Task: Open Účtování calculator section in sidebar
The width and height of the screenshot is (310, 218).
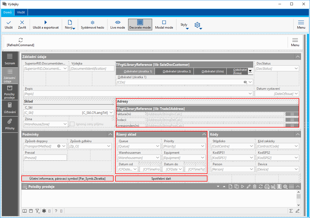Action: (x=10, y=108)
